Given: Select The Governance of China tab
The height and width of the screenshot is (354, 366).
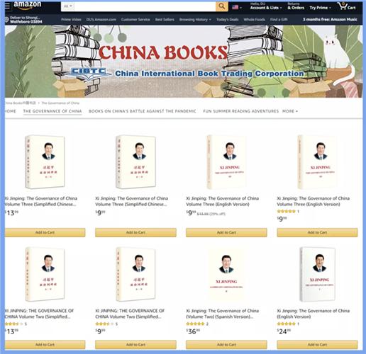Looking at the screenshot, I should tap(52, 111).
